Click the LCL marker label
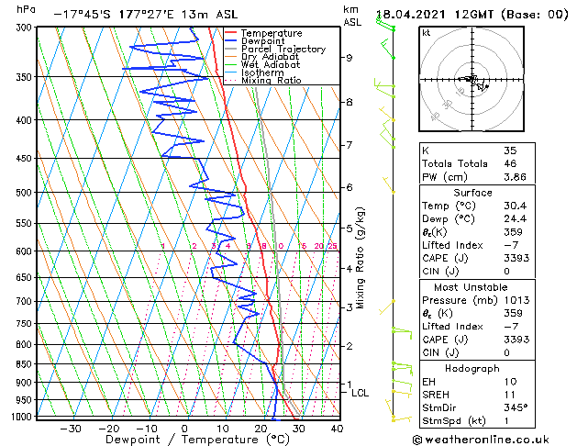The image size is (577, 446). (360, 393)
